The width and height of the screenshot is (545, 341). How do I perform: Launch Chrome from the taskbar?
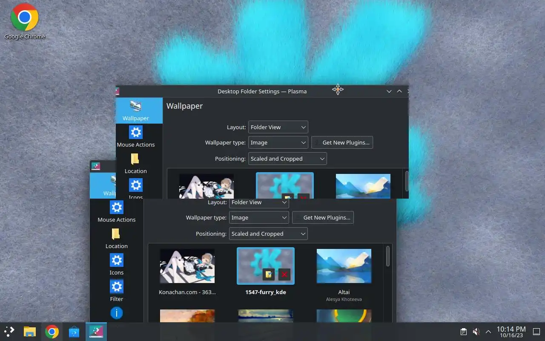pyautogui.click(x=52, y=332)
